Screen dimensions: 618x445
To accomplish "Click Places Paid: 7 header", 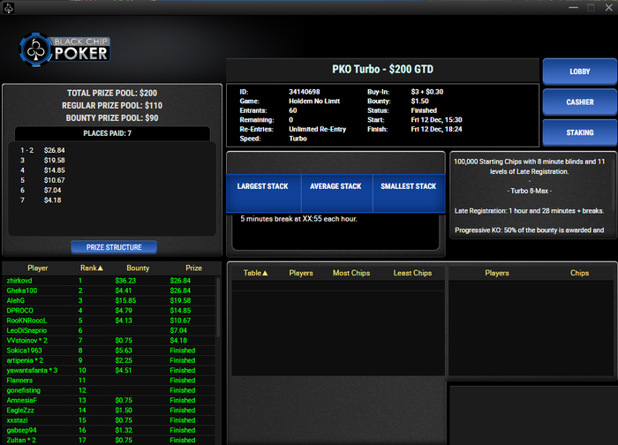I will pos(107,133).
